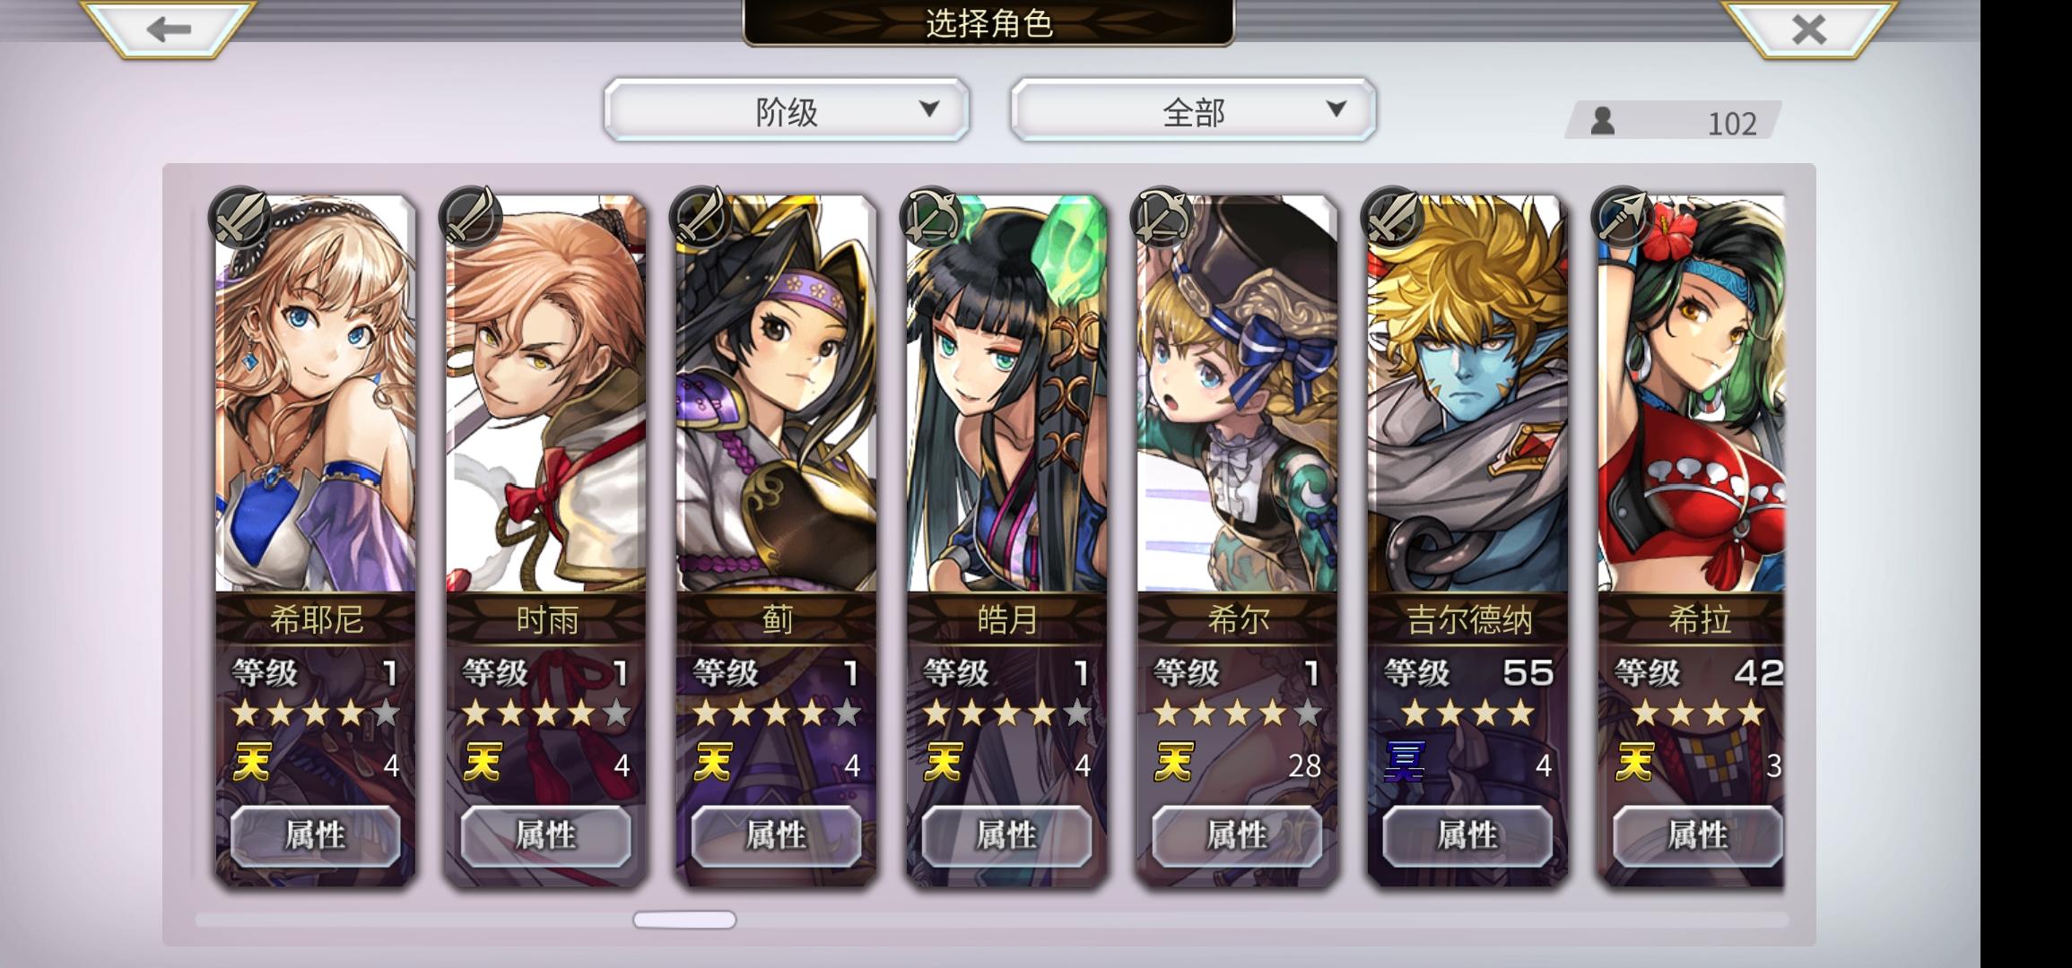This screenshot has width=2072, height=968.
Task: Click the blue 冥 element icon on 吉尔德纳 card
Action: click(x=1405, y=762)
